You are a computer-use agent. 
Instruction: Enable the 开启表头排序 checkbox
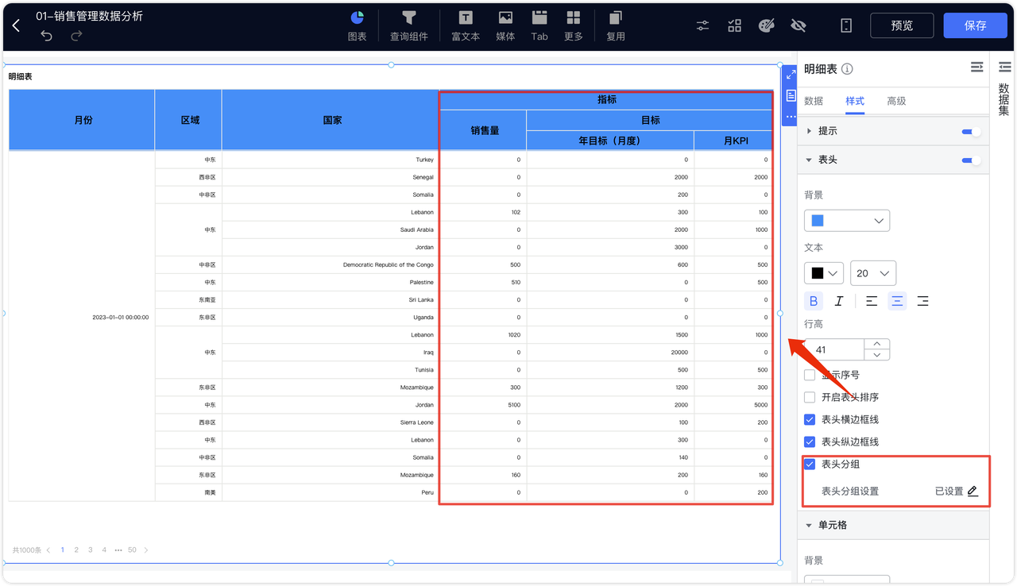click(810, 397)
